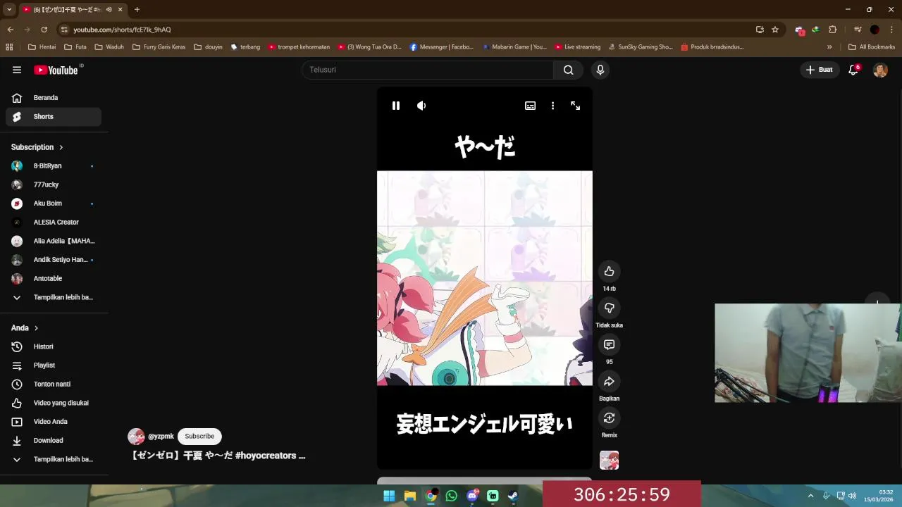Open Windows Start menu
Screen dimensions: 902x507
[389, 496]
